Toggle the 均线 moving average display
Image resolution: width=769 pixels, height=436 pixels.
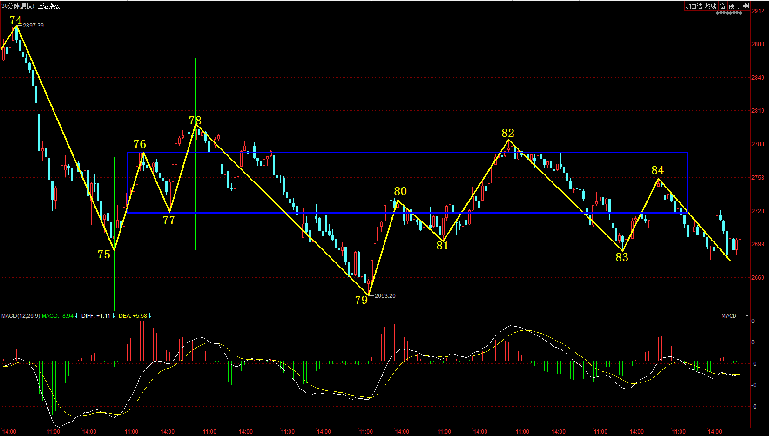click(710, 6)
